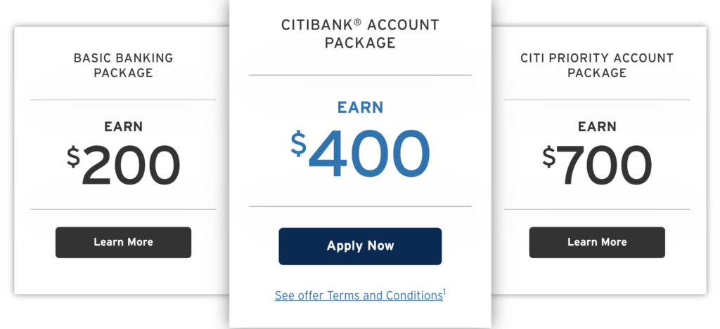Click the $700 bonus amount

(x=597, y=165)
